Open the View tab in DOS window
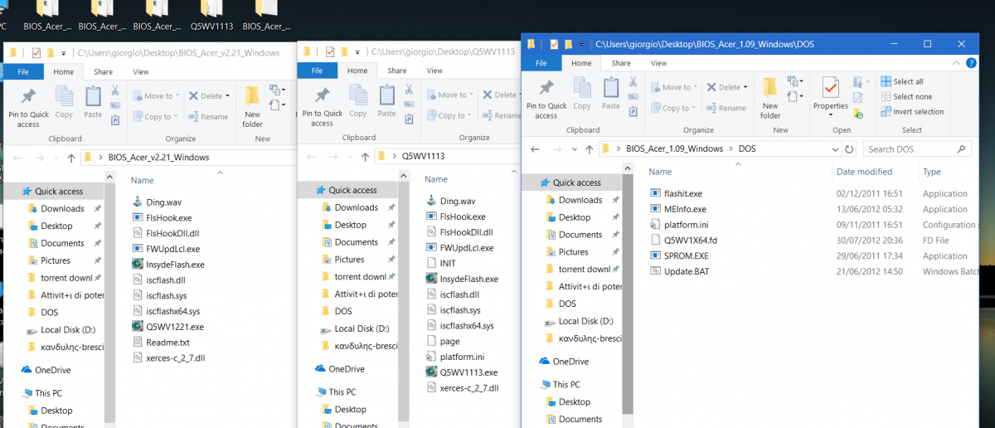Image resolution: width=995 pixels, height=428 pixels. [x=658, y=63]
